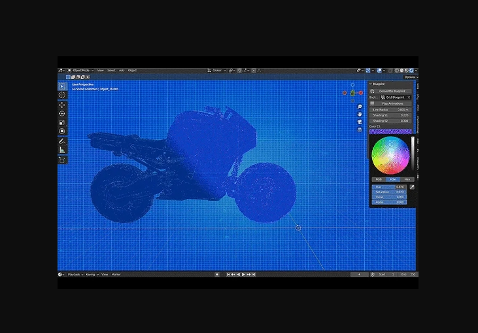
Task: Toggle perspective/orthographic grid icon
Action: click(360, 130)
